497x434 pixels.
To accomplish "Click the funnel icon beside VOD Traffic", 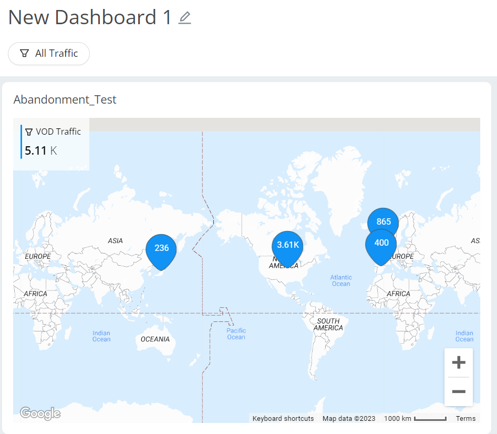I will coord(29,132).
